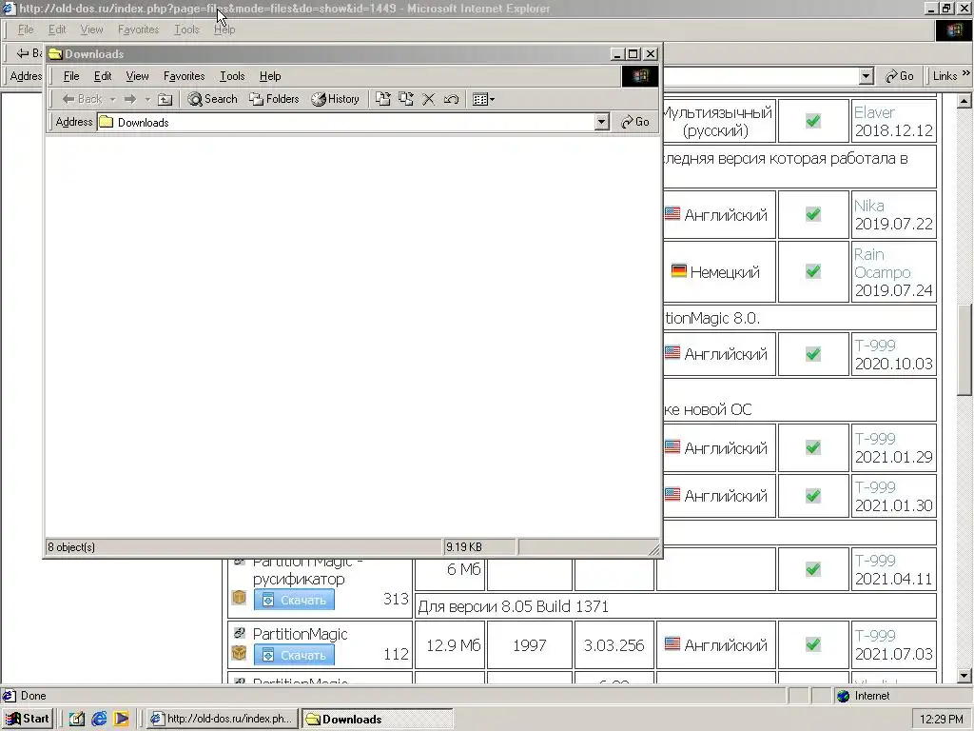Click green checkmark in 2021.07.03 row

click(x=813, y=644)
